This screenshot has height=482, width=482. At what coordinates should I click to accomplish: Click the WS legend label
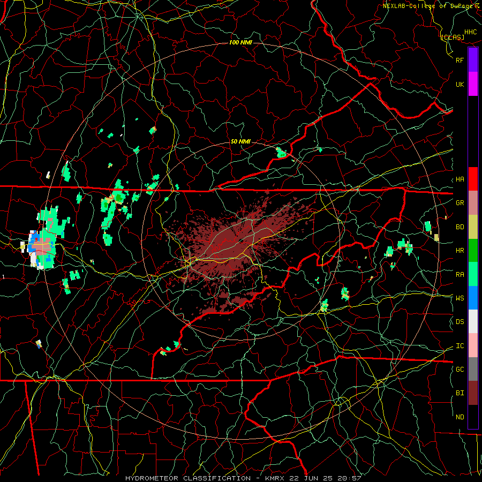point(460,298)
